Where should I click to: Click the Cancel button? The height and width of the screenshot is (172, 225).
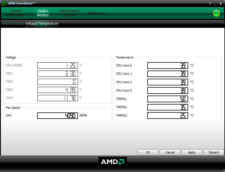tap(170, 152)
